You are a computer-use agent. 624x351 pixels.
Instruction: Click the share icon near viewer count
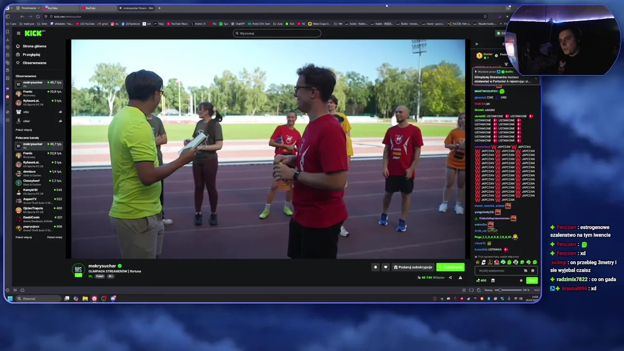click(450, 277)
